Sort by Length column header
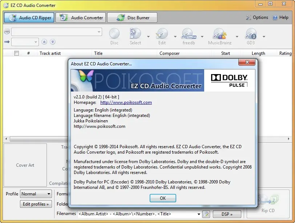This screenshot has height=223, width=295. [x=258, y=53]
